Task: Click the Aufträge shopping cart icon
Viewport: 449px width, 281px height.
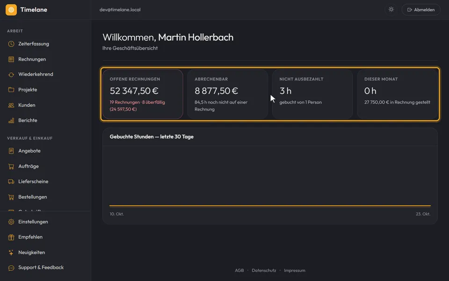Action: (x=11, y=166)
